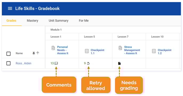Tick the checkbox for Ross, Aiden
Image resolution: width=183 pixels, height=96 pixels.
coord(9,63)
